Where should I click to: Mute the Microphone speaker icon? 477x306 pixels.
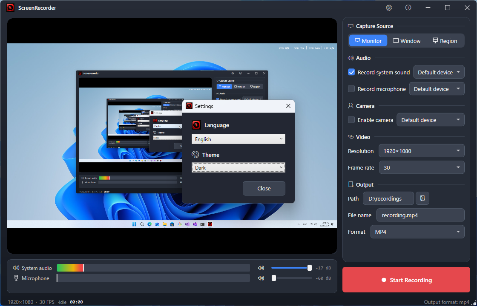tap(261, 278)
